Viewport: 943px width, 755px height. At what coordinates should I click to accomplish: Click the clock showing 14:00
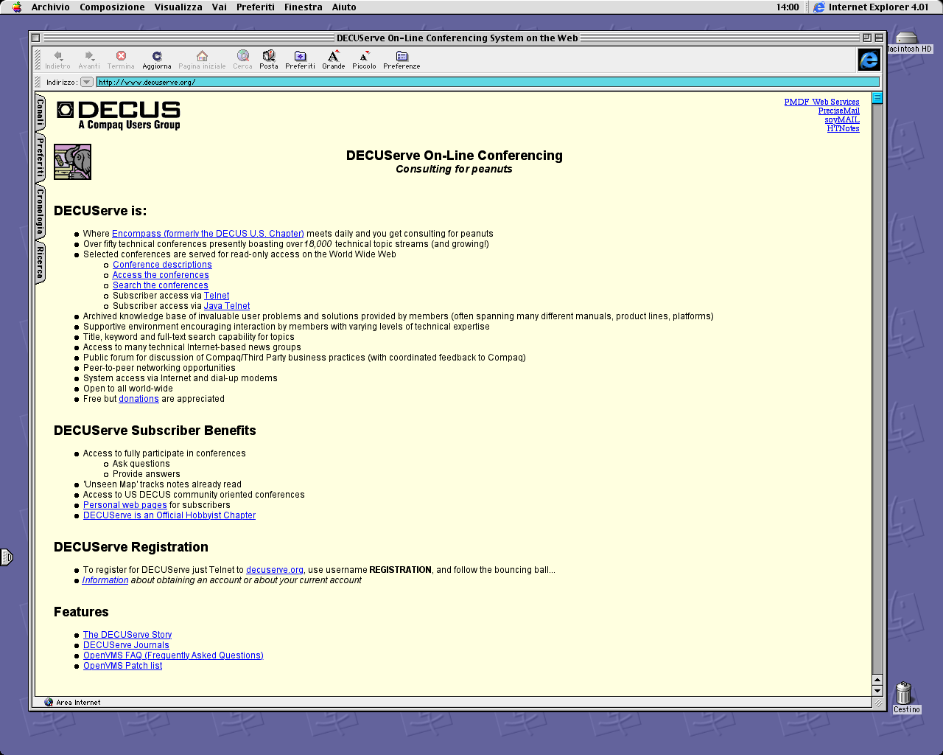point(787,7)
